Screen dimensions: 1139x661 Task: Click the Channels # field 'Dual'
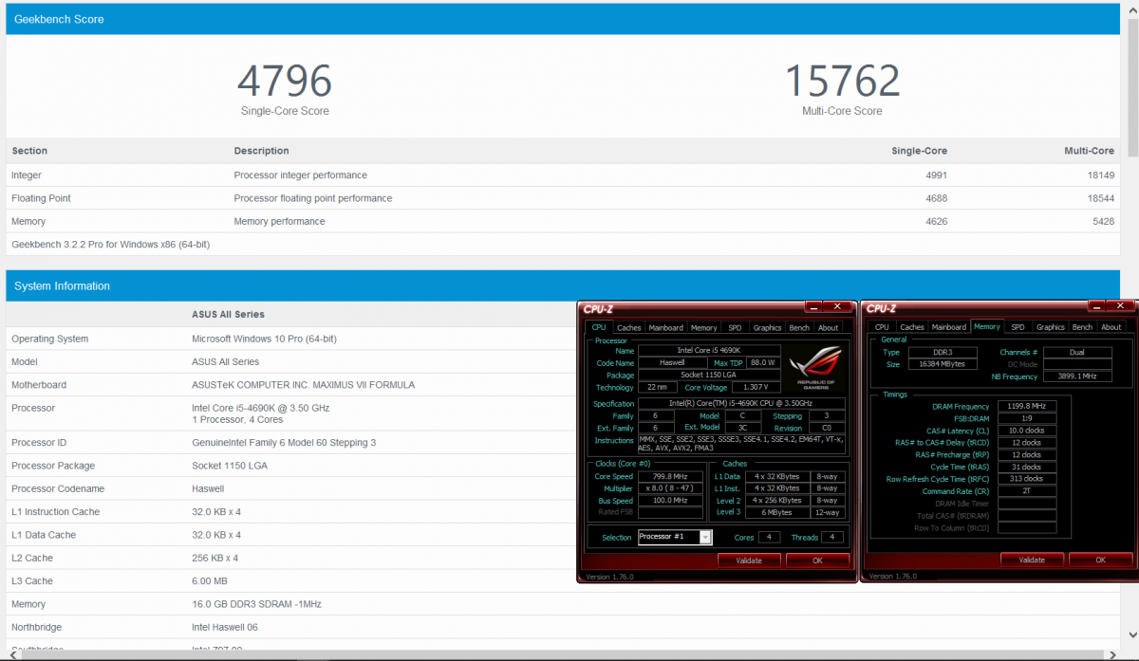tap(1076, 352)
